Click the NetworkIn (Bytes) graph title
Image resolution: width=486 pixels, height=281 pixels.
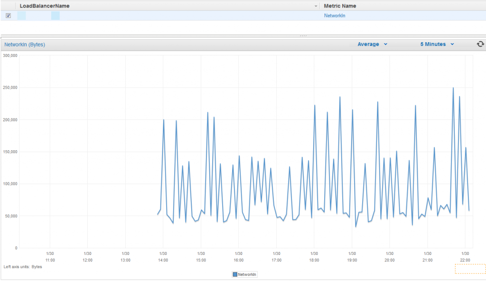tap(25, 45)
